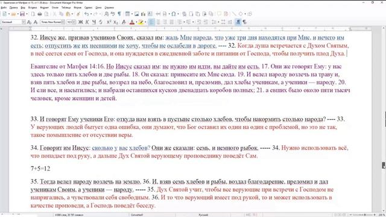The width and height of the screenshot is (386, 217).
Task: Align the paragraph to the right
Action: (x=165, y=22)
